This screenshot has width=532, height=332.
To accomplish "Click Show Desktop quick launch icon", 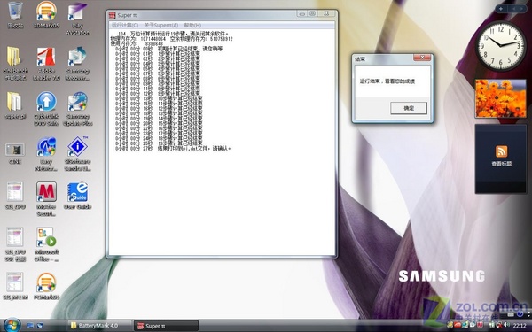I will tap(30, 326).
